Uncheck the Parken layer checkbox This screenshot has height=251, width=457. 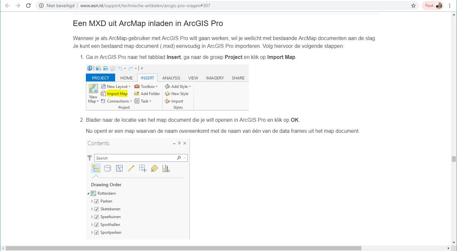pyautogui.click(x=96, y=201)
